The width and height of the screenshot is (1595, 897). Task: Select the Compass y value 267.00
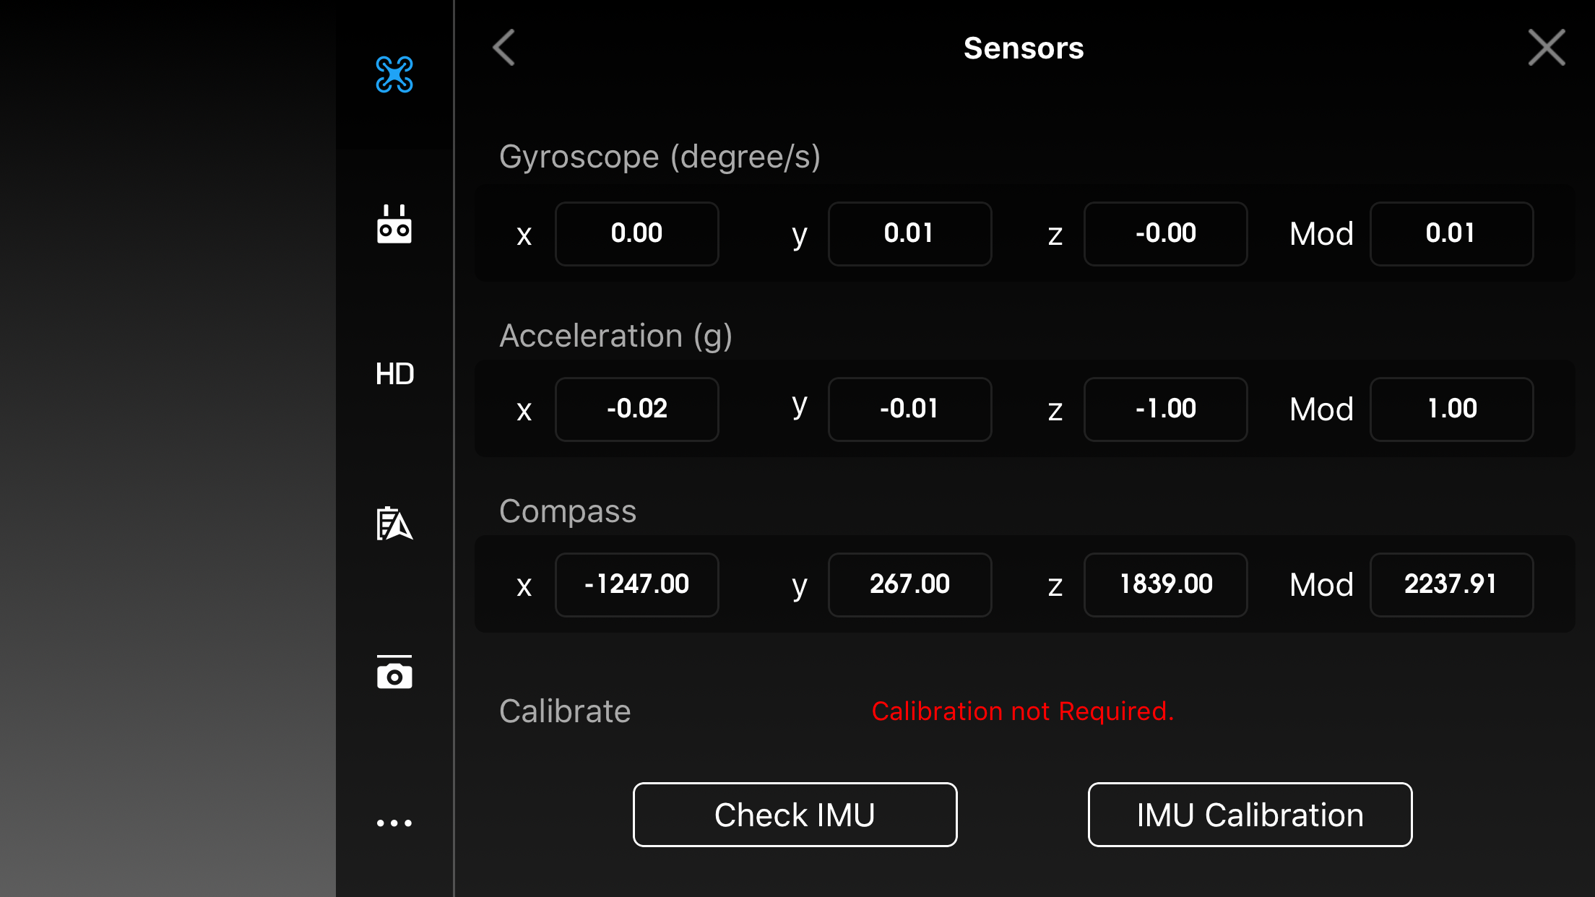(x=909, y=585)
